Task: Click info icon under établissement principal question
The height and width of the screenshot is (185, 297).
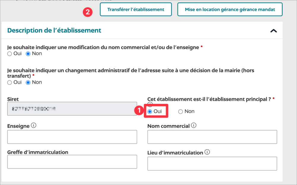Action: [x=150, y=104]
